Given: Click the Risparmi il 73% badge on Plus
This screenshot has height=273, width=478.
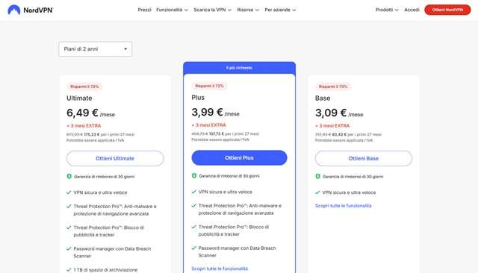Looking at the screenshot, I should (x=209, y=86).
